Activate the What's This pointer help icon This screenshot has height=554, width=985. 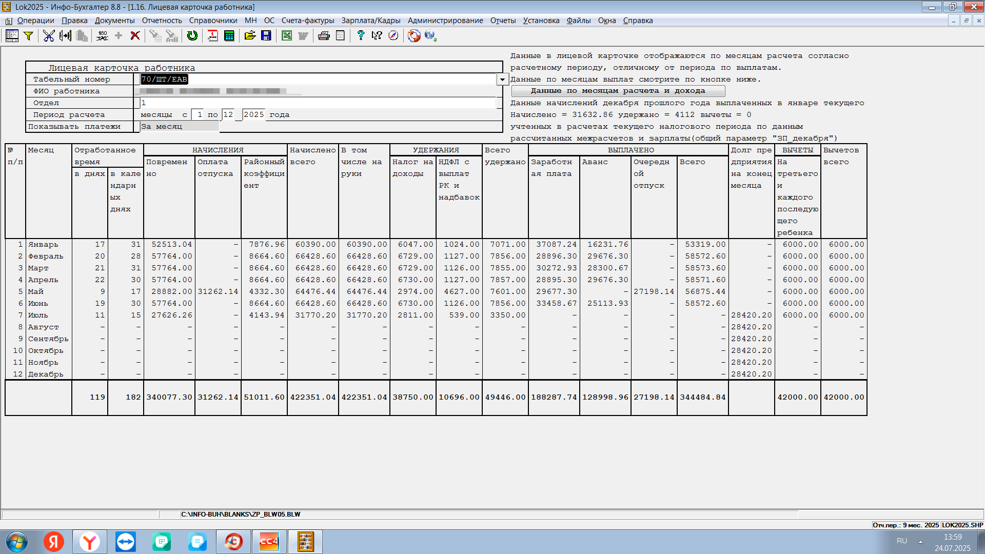point(377,35)
